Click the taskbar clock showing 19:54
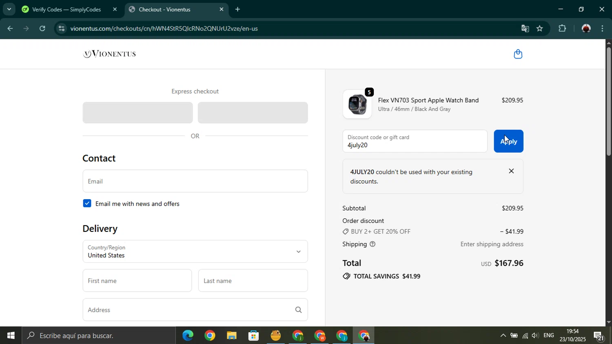612x344 pixels. pos(573,331)
